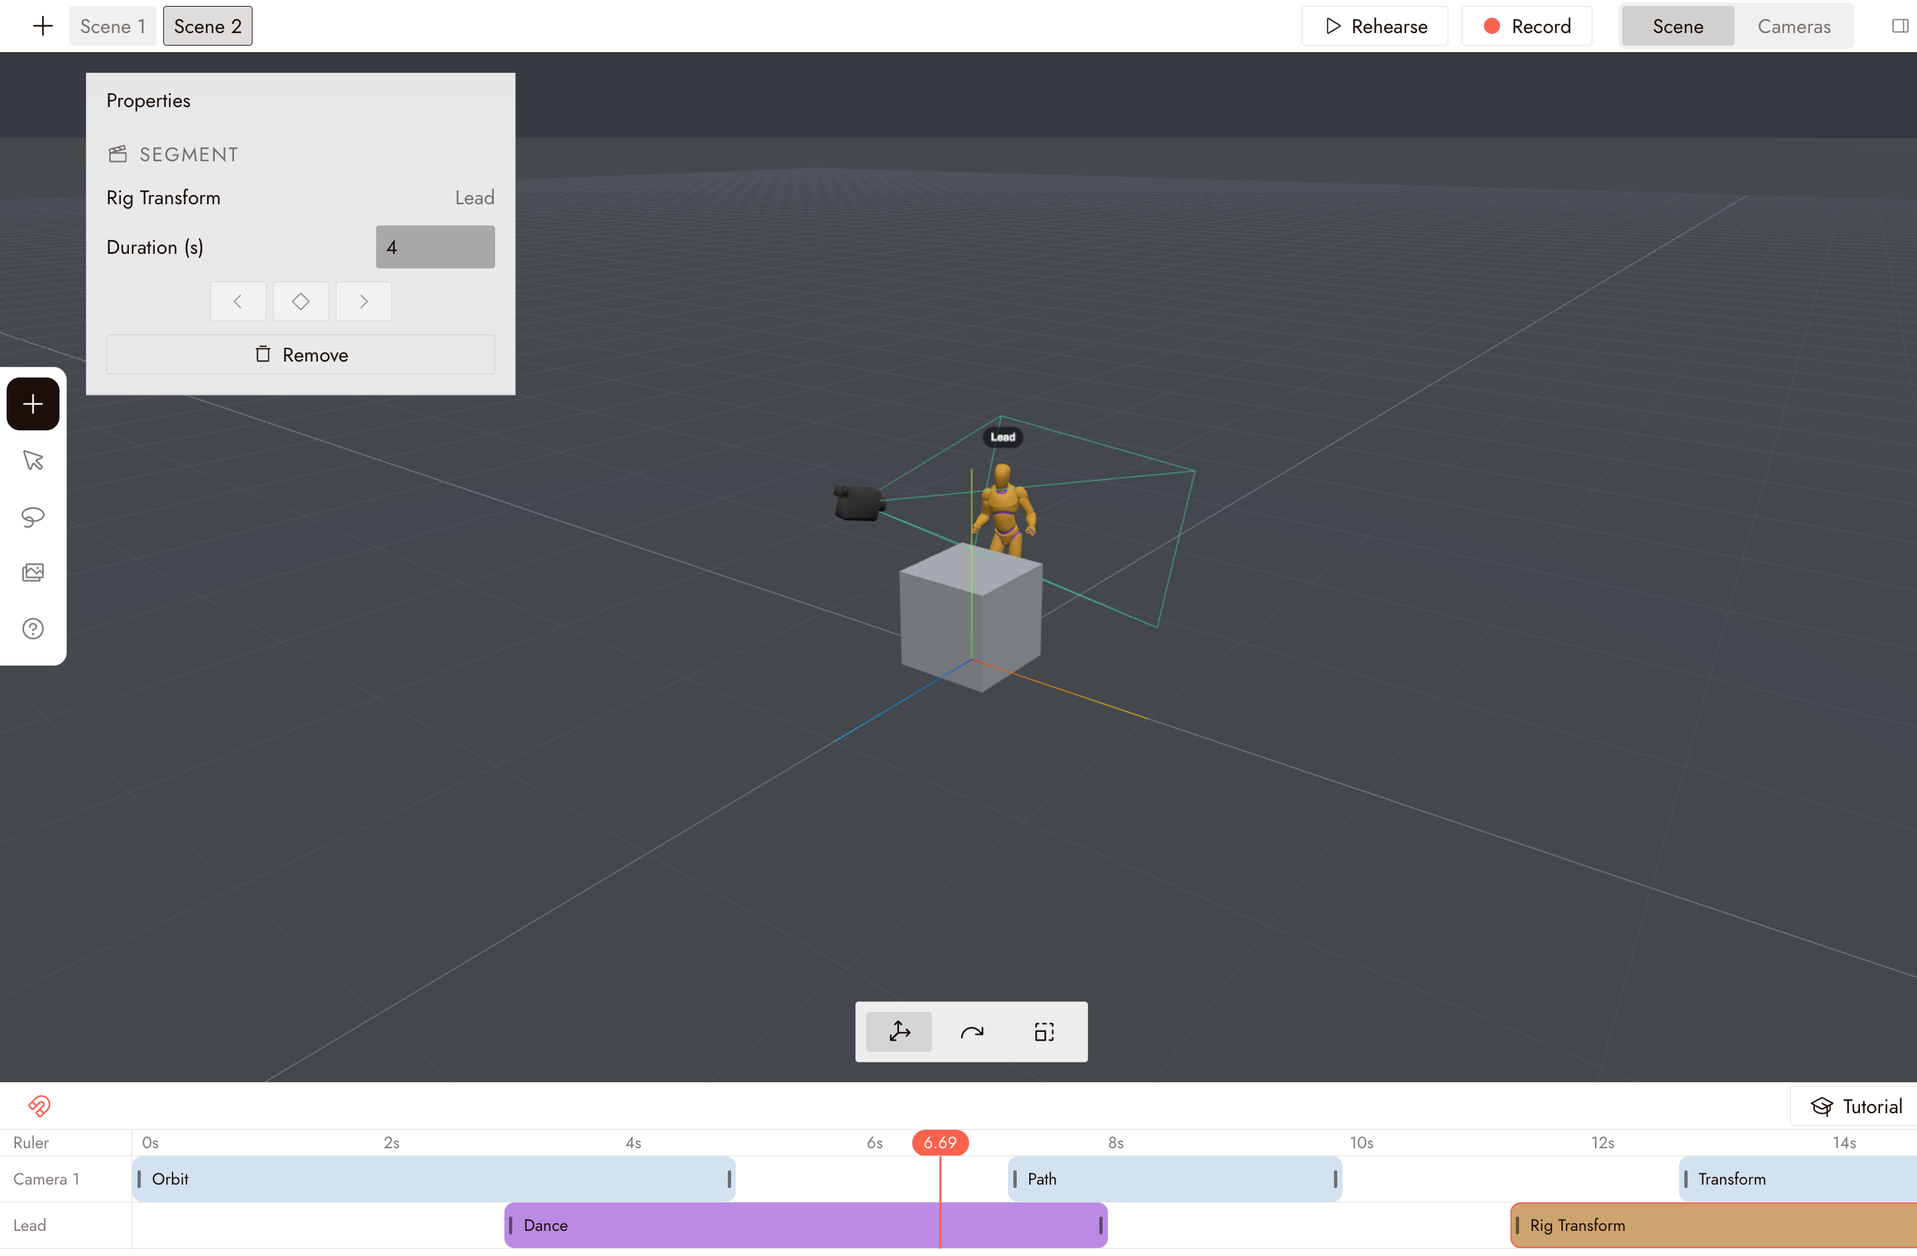Click the 8s mark on the ruler

tap(1116, 1142)
